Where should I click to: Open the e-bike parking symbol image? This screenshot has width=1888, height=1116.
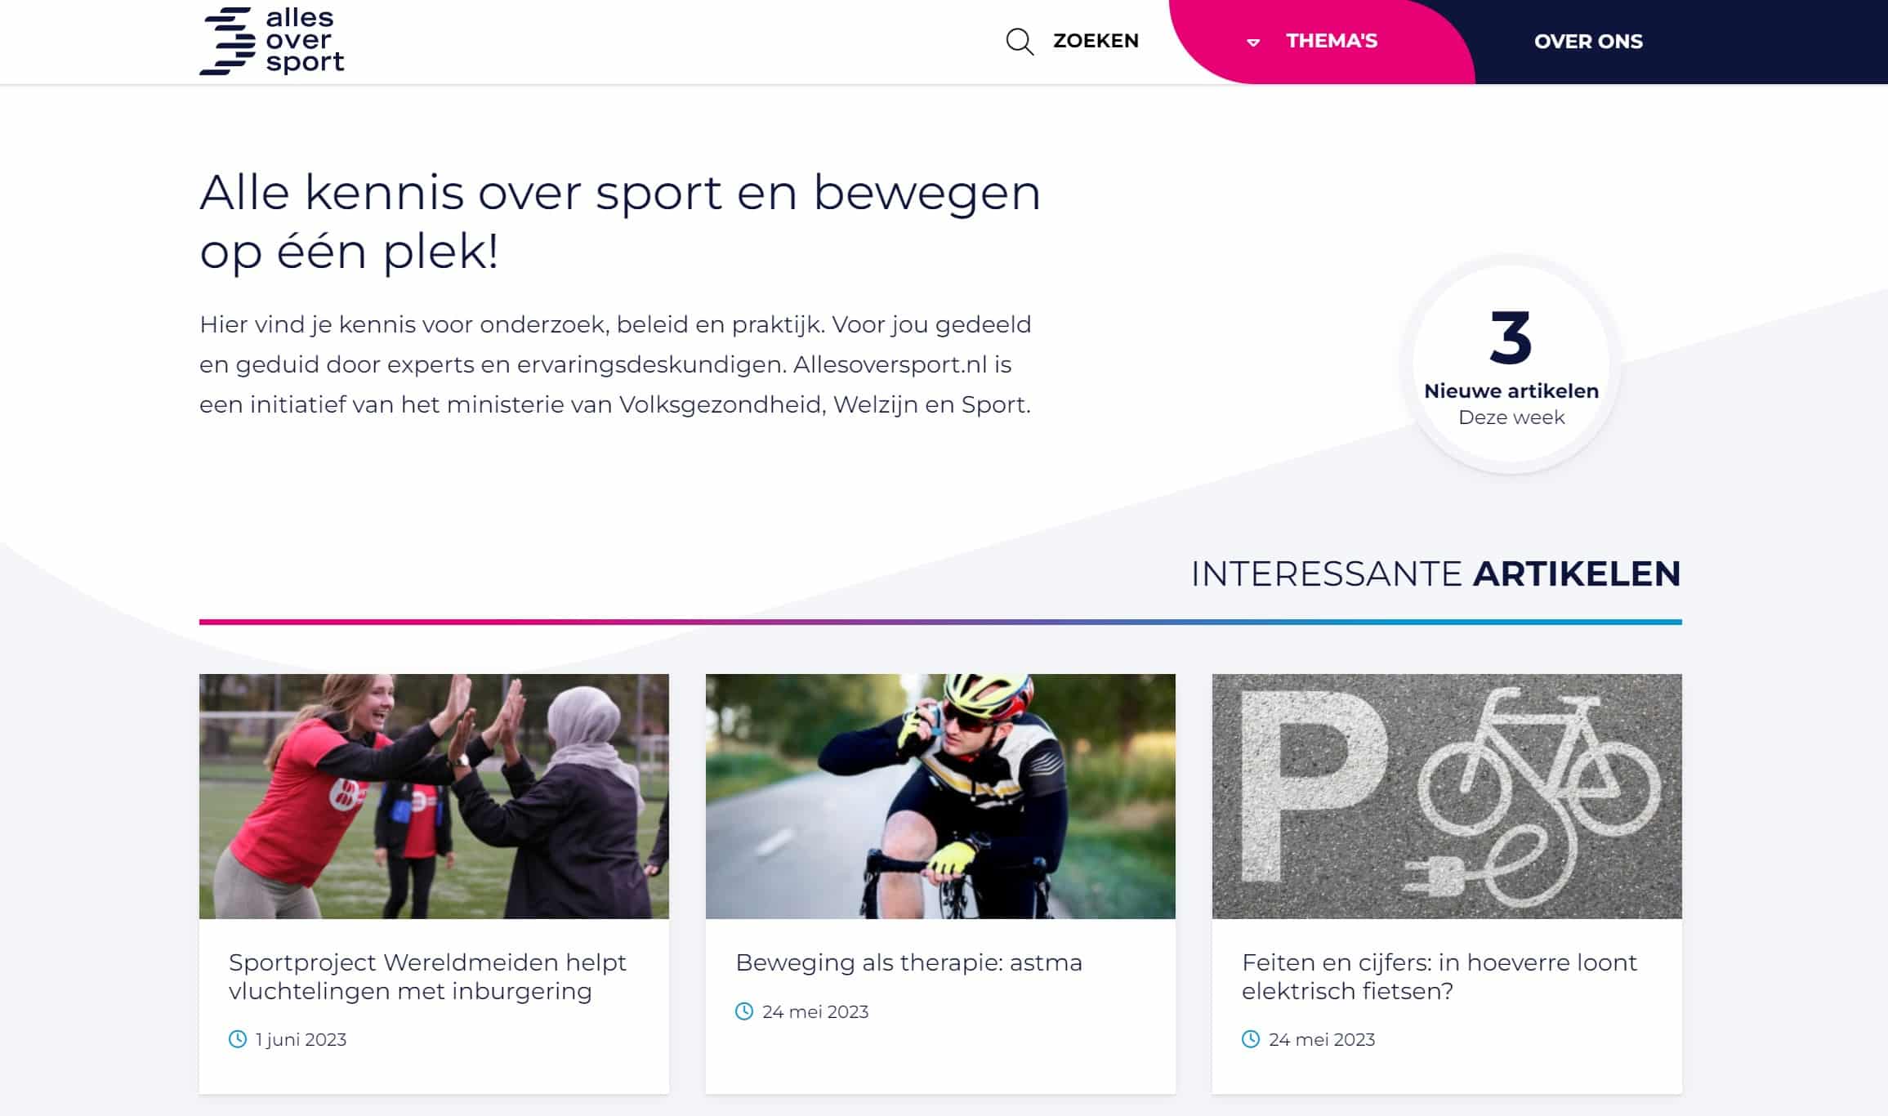coord(1447,796)
